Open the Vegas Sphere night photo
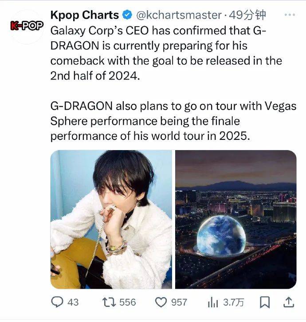 [235, 219]
